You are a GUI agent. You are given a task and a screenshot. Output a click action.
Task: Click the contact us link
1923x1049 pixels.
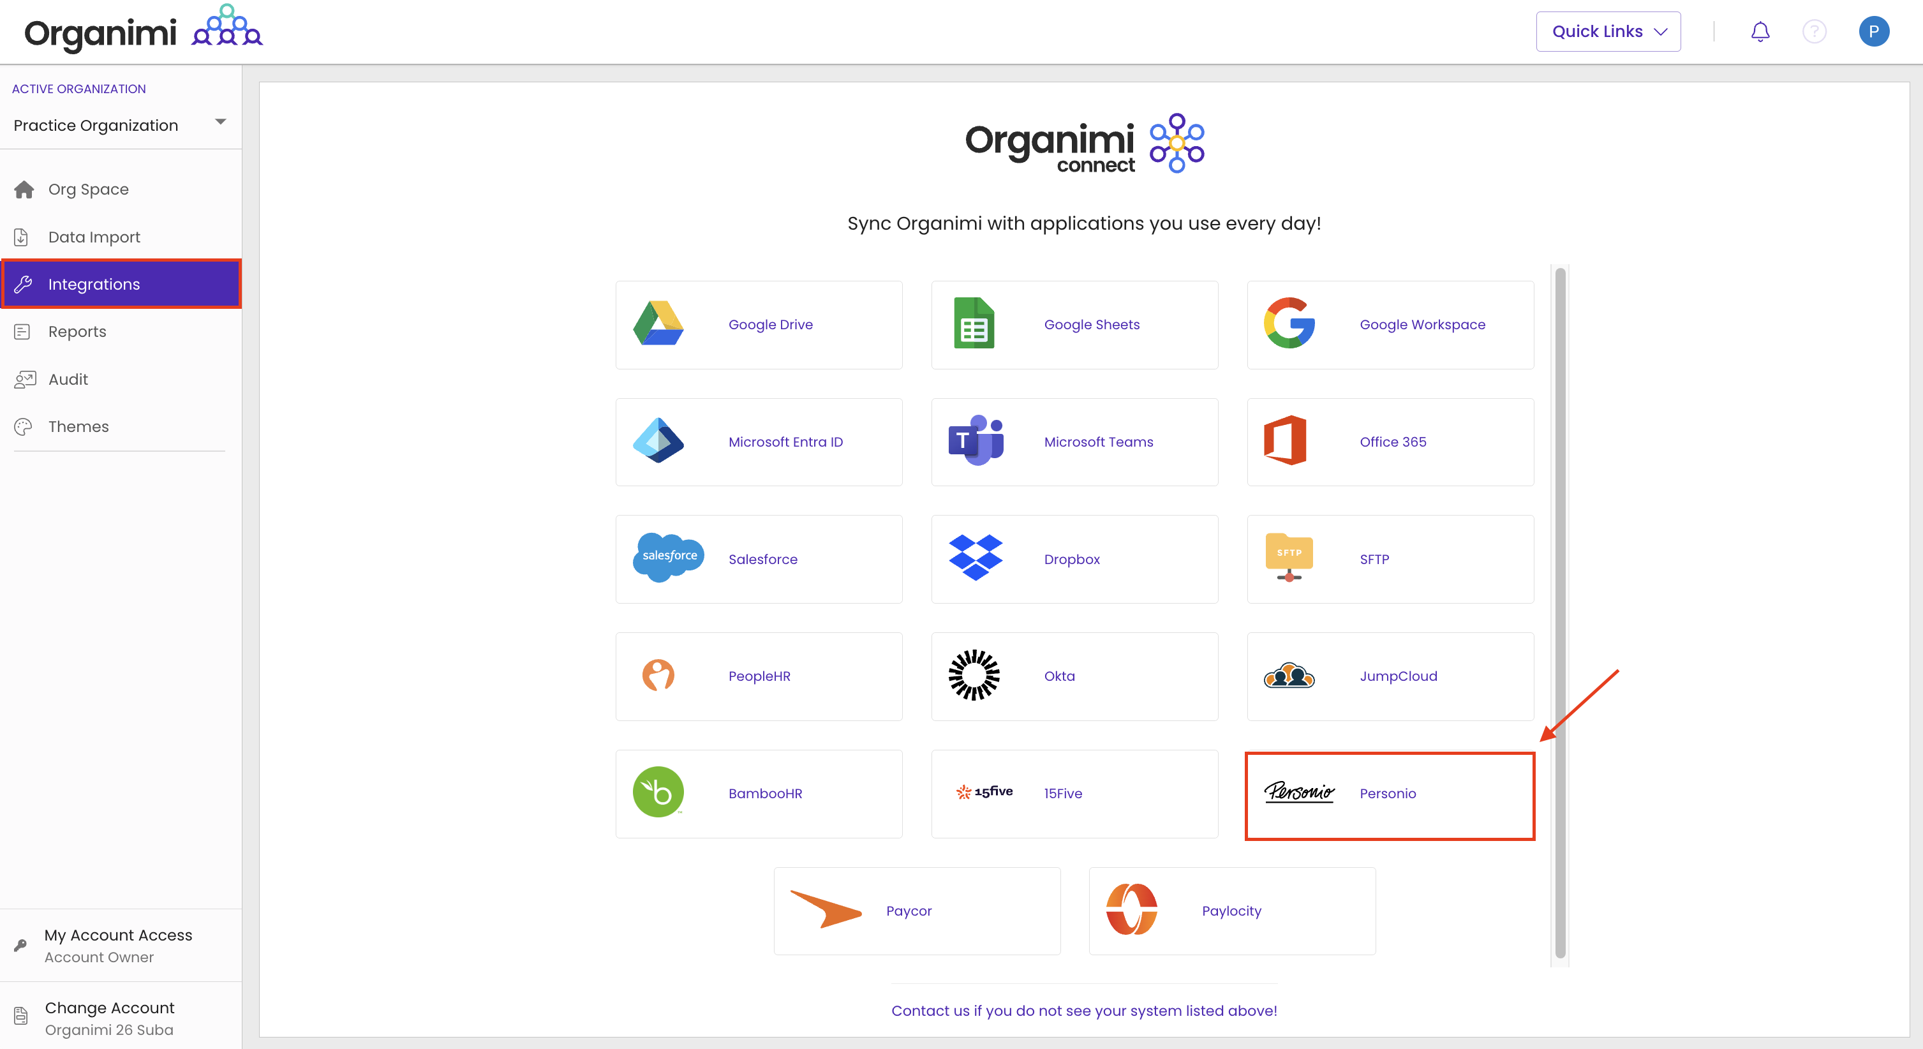point(1084,1010)
